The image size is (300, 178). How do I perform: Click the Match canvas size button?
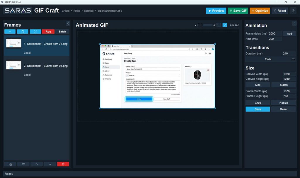tap(284, 85)
